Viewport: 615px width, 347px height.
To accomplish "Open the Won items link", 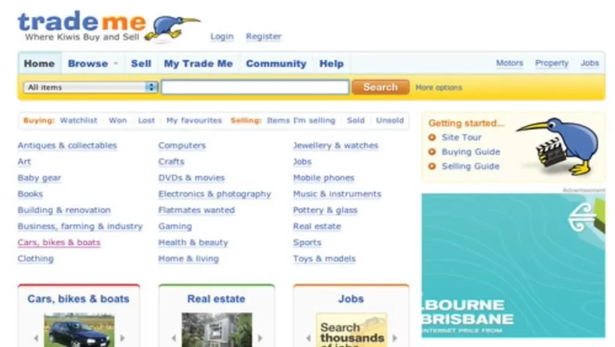I will tap(118, 121).
